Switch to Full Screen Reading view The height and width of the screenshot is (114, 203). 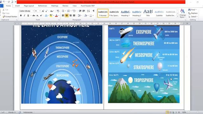click(170, 112)
